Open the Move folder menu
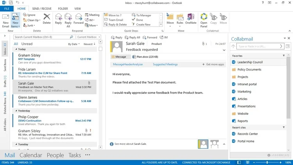Screen dimensions: 293x165 coord(170,20)
